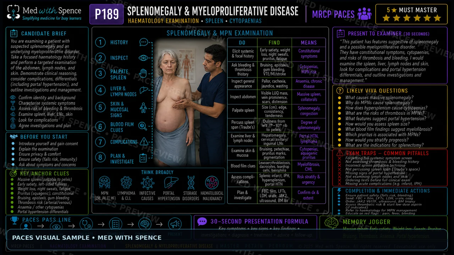
Task: Click the Blood Film Clues magnifier icon
Action: click(143, 126)
